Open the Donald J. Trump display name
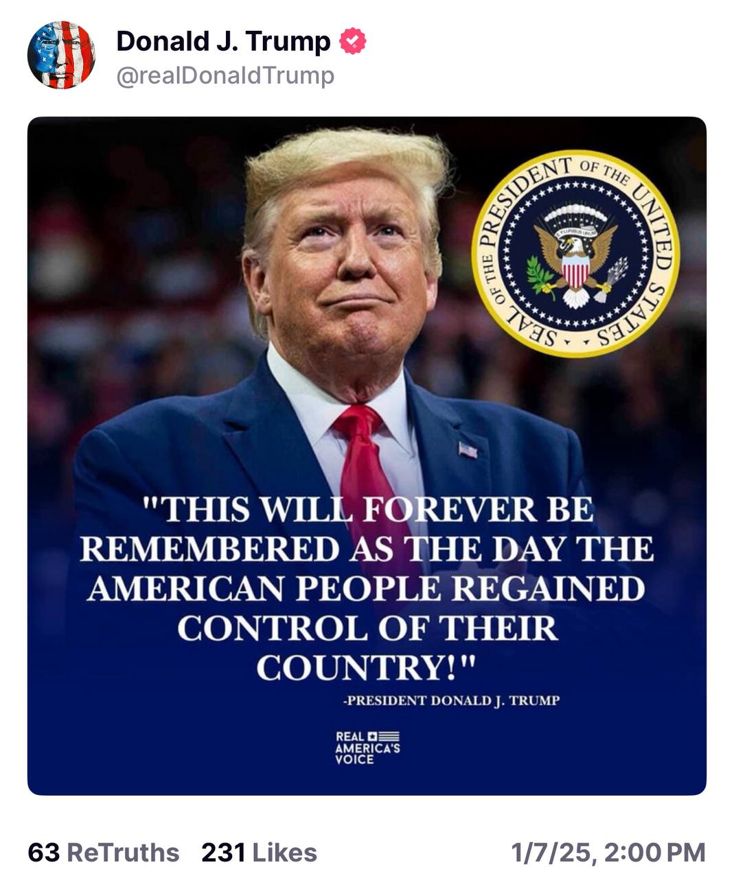 224,41
